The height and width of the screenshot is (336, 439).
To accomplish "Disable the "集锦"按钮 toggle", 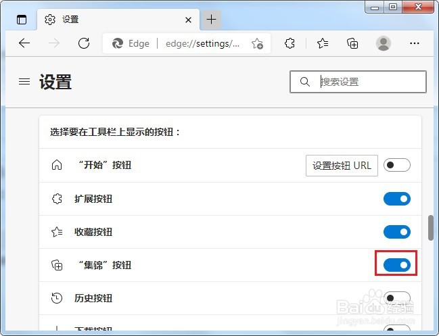I will click(397, 265).
